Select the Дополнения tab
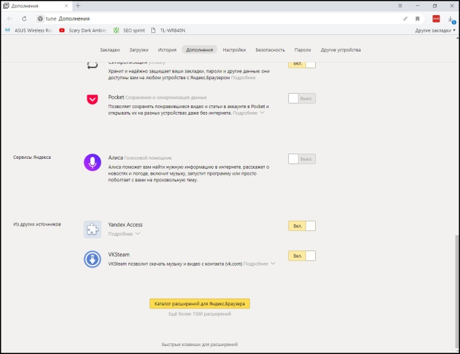This screenshot has height=354, width=460. pyautogui.click(x=199, y=49)
